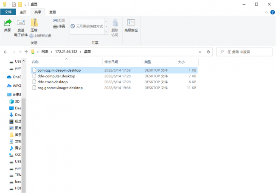The height and width of the screenshot is (193, 276).
Task: Compress selected file with Zip icon
Action: pos(34,23)
